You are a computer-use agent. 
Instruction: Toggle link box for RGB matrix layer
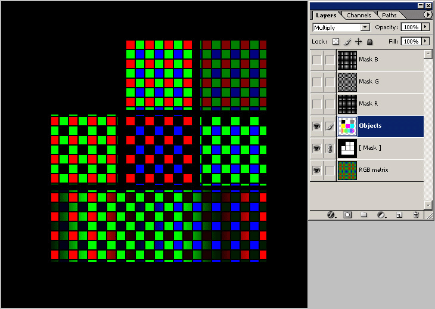[x=330, y=170]
